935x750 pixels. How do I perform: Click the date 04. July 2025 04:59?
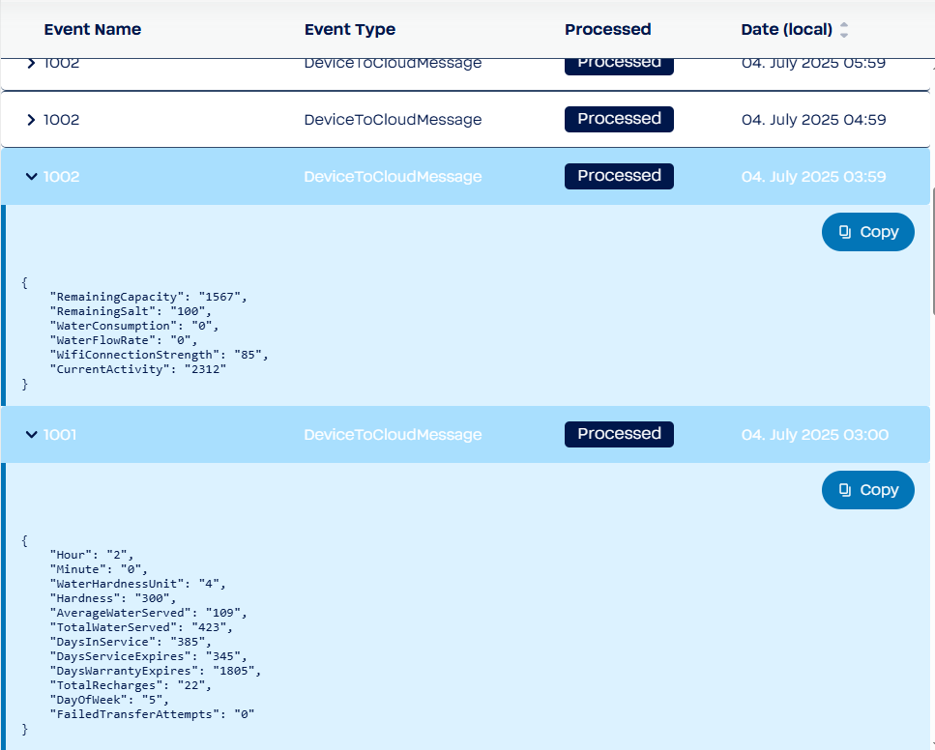[x=813, y=120]
